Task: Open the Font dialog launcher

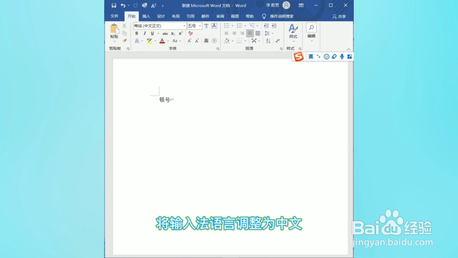Action: [x=218, y=49]
